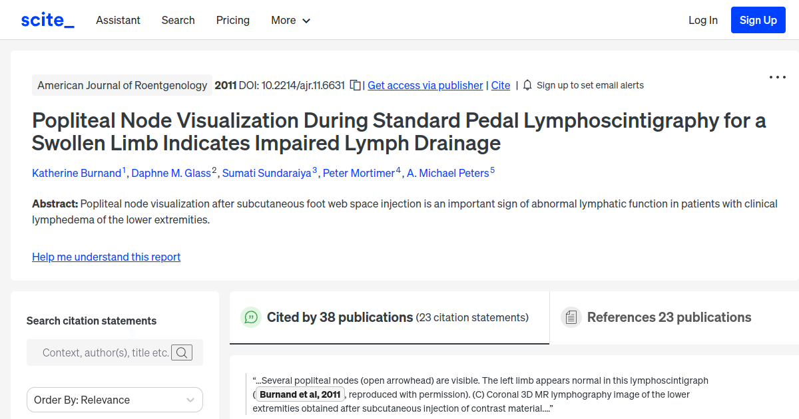Expand the More navigation menu

(290, 20)
